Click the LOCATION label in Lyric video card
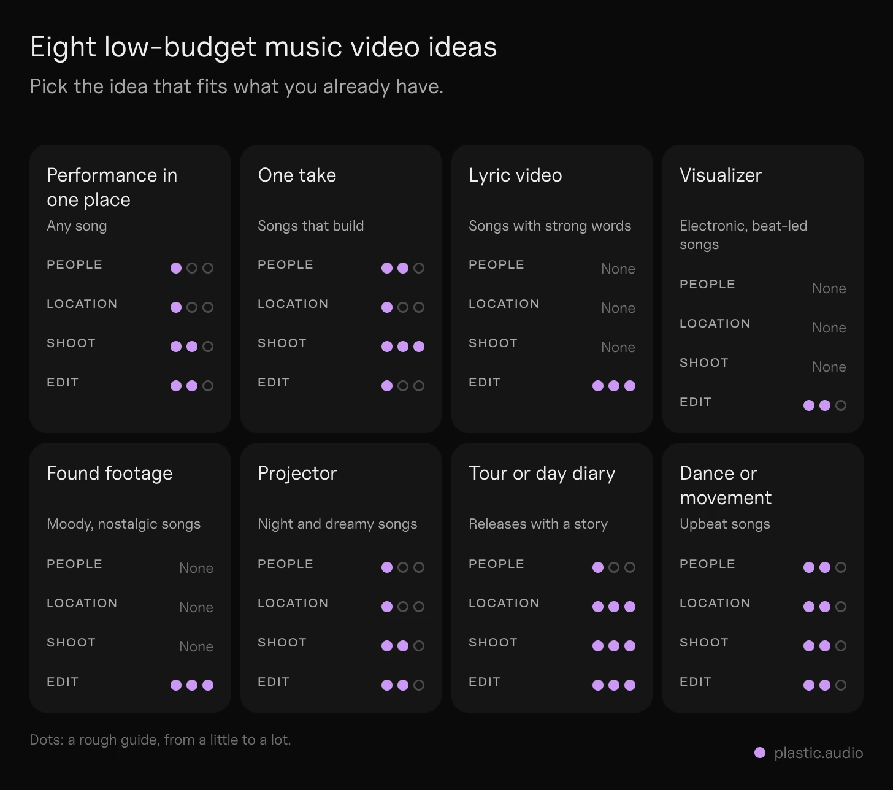Screen dimensions: 893x790 click(504, 304)
